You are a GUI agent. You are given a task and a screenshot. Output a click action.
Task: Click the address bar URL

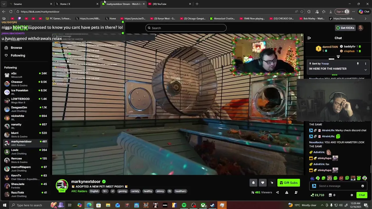[x=40, y=12]
